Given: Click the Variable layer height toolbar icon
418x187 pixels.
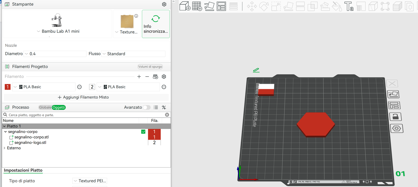Looking at the screenshot, I should pos(234,6).
